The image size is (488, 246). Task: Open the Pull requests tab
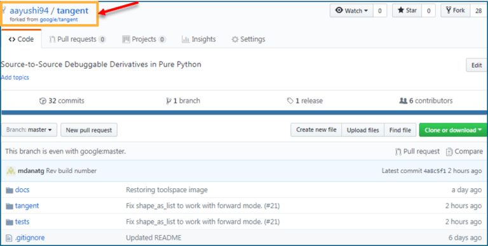[x=77, y=39]
